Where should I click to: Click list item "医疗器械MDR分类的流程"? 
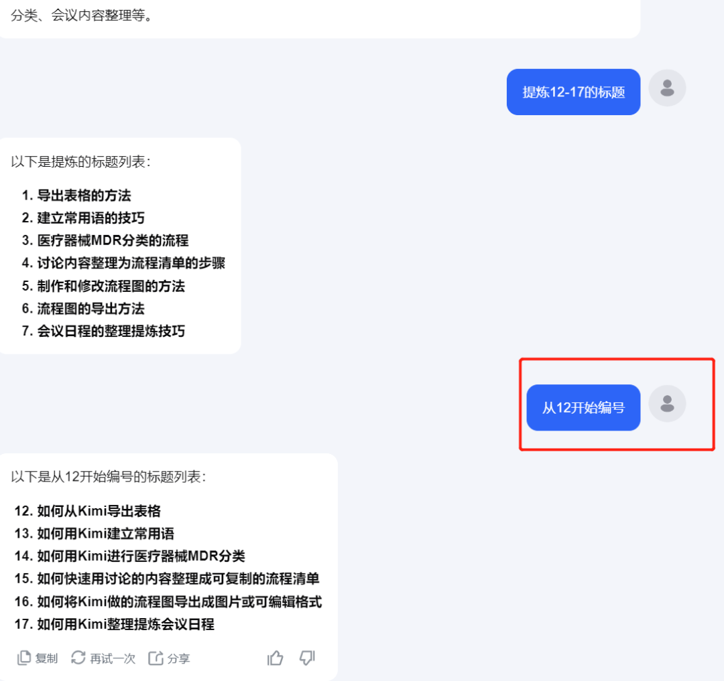coord(113,240)
